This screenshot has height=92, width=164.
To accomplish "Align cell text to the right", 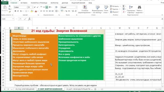I will coord(47,11).
